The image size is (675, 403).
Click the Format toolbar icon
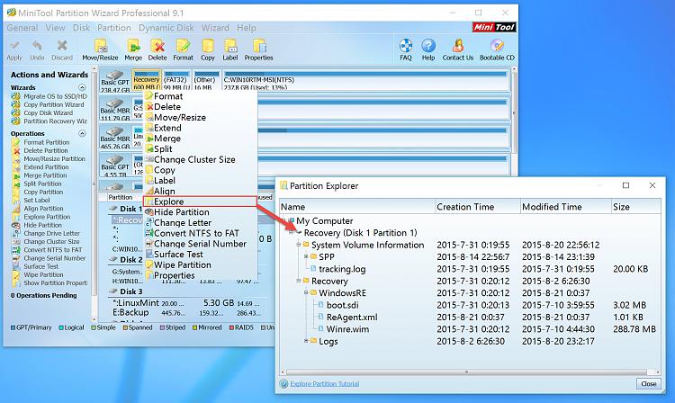pos(183,49)
